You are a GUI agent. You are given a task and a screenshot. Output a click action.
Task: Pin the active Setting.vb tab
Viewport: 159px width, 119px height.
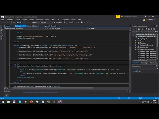tap(23, 26)
